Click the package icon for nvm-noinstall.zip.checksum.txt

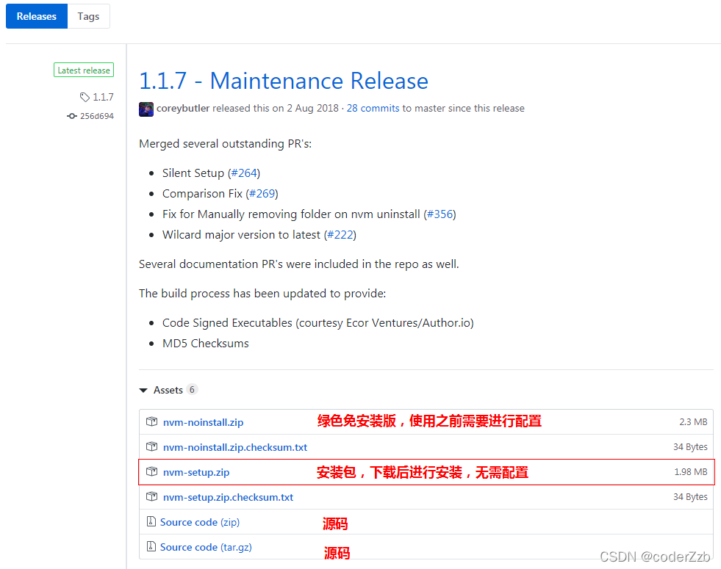(151, 446)
